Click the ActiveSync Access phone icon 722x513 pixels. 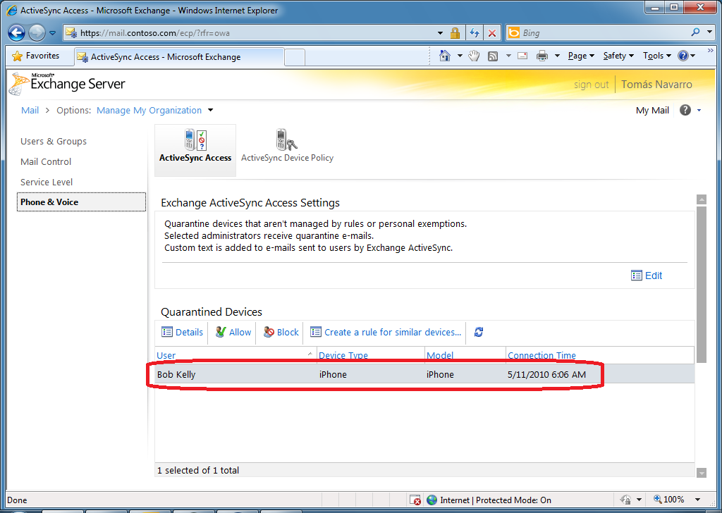[195, 140]
